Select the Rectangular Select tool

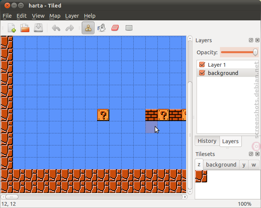point(129,28)
